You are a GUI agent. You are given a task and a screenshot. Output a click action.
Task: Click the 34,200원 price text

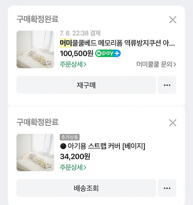tap(75, 156)
